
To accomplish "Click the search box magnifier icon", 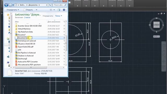I will tap(65, 5).
